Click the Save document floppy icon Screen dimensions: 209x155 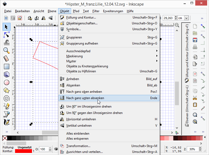[x=195, y=40]
